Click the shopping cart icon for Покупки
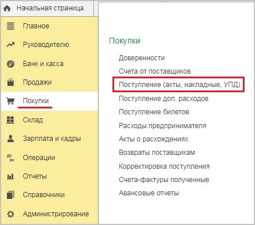 click(x=10, y=101)
